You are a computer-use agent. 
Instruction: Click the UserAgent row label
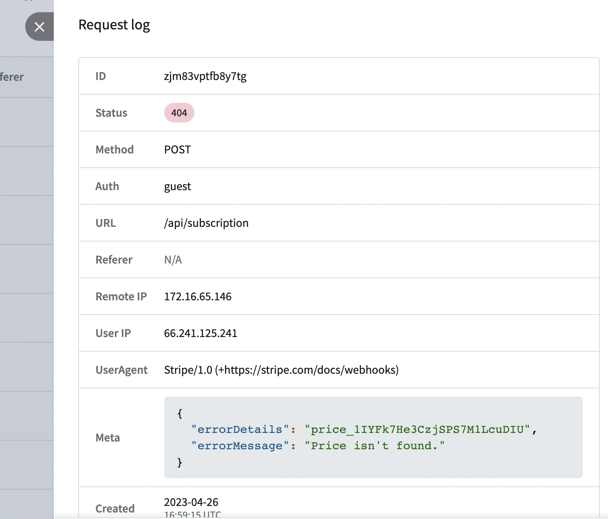click(121, 370)
